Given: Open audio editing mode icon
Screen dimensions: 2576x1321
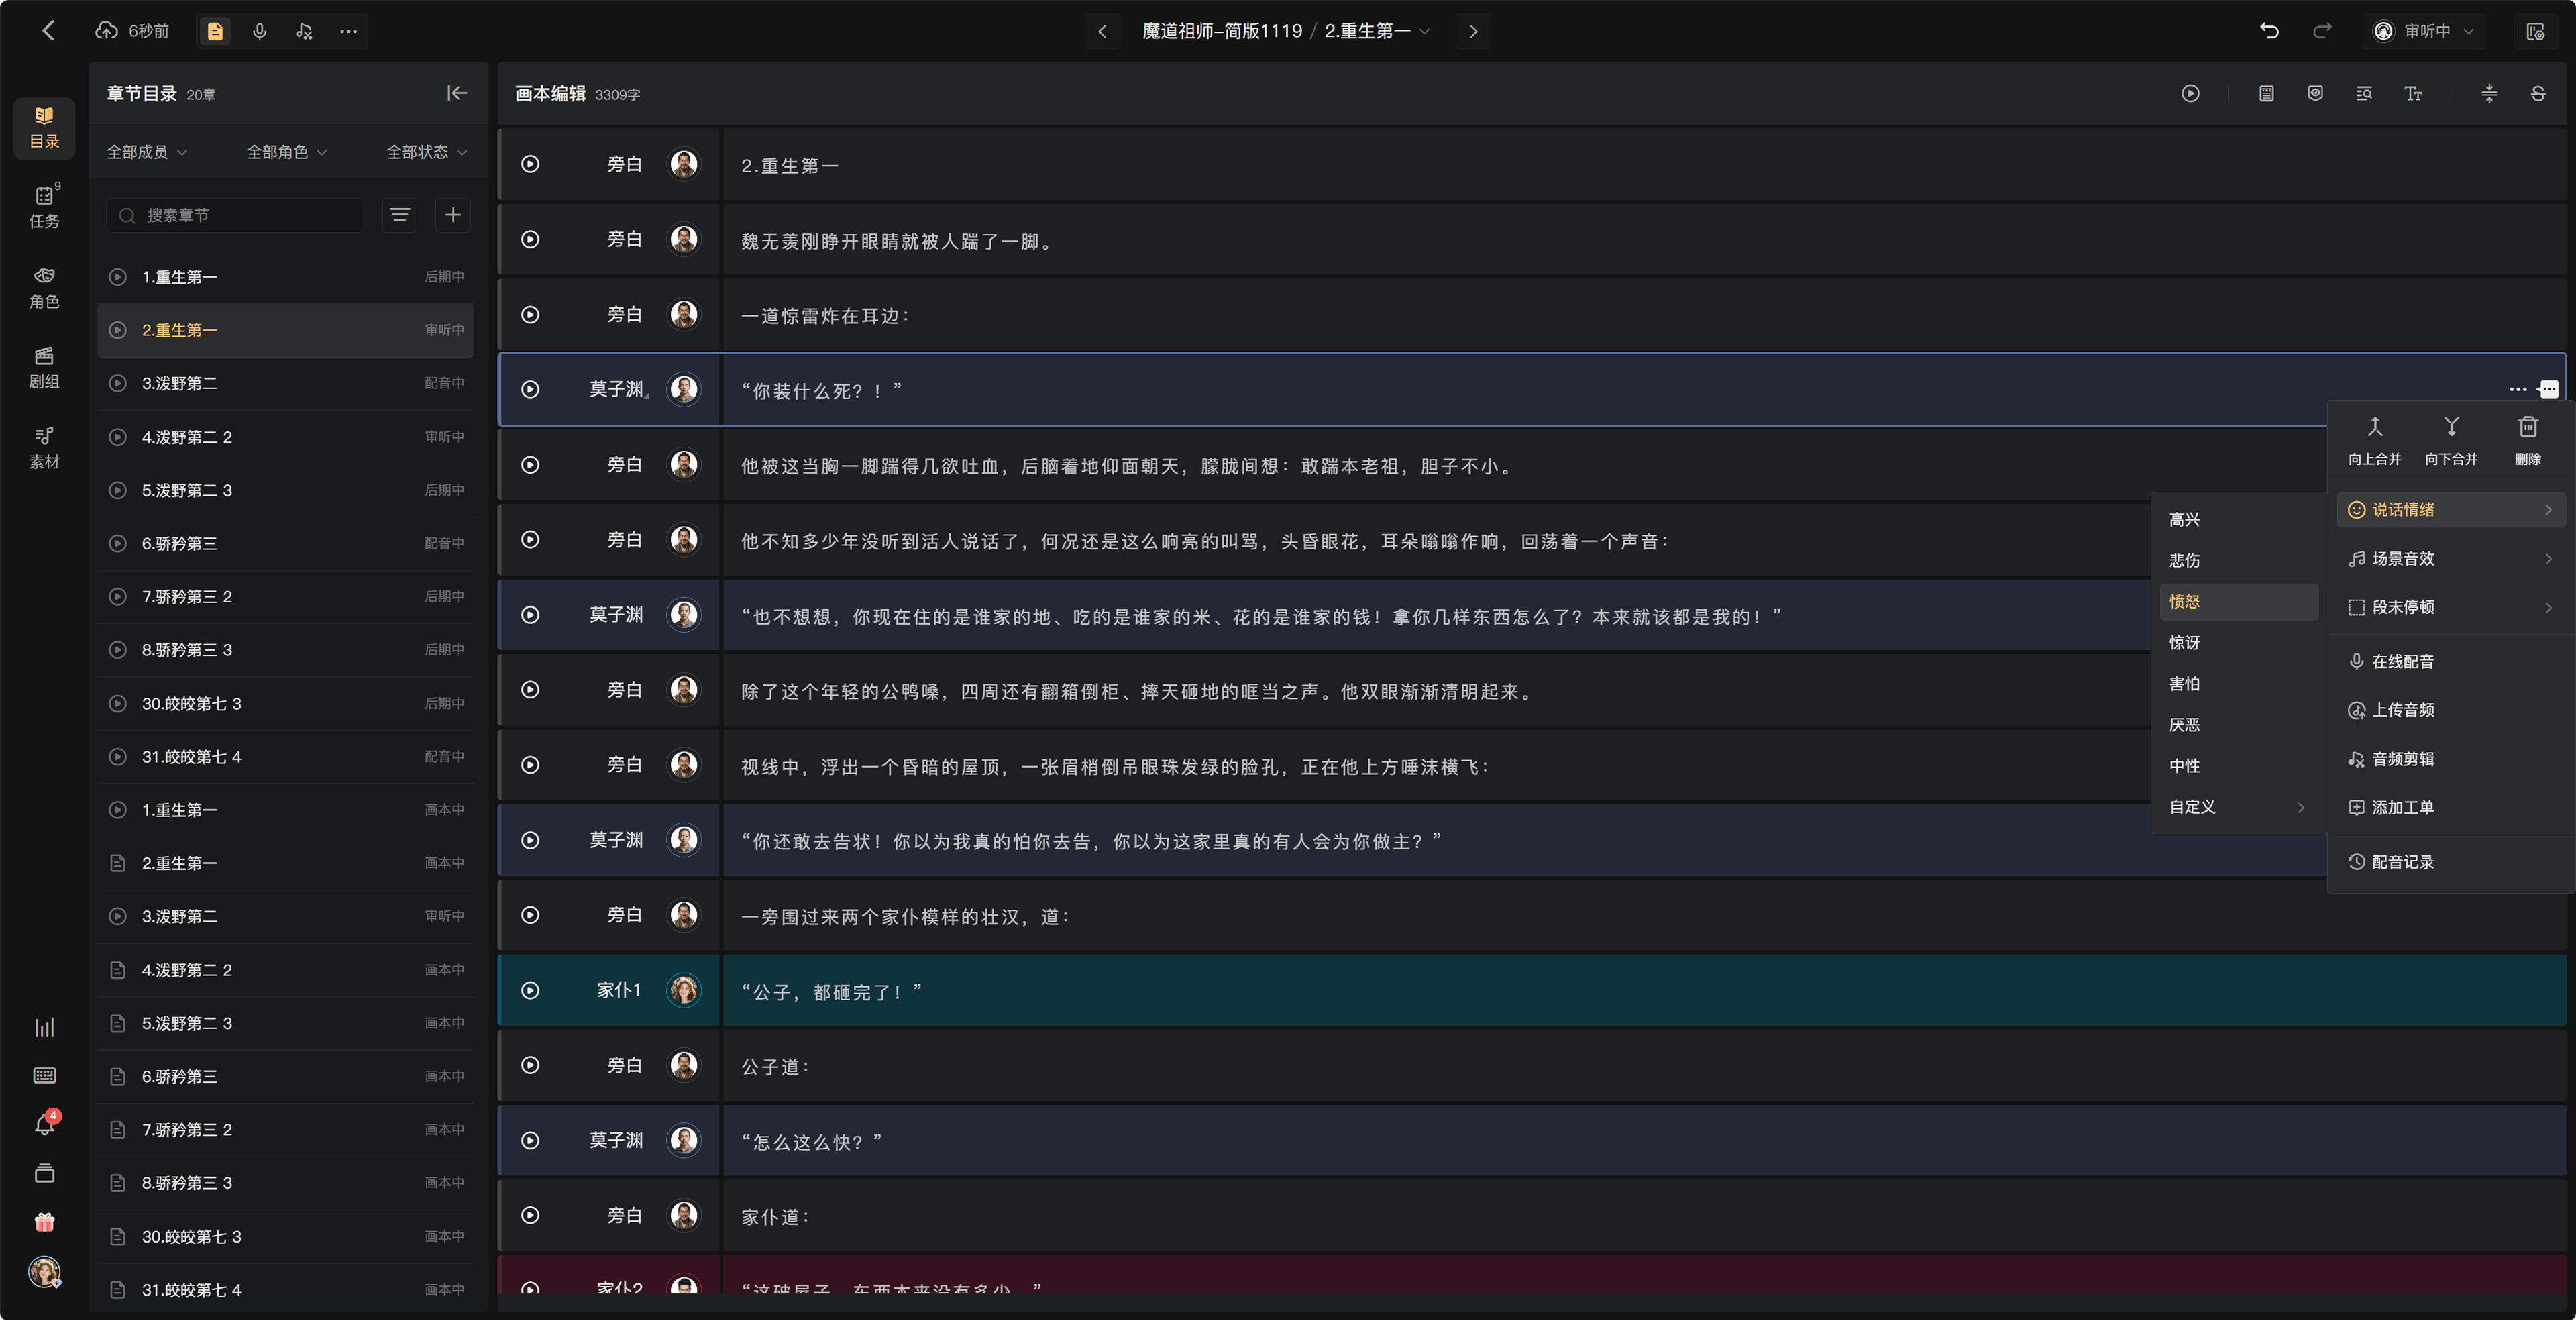Looking at the screenshot, I should tap(304, 31).
